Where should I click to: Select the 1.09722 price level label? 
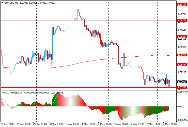[182, 21]
